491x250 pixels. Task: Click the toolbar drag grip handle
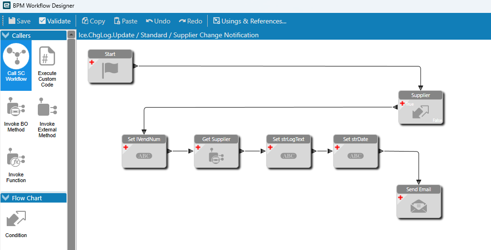pos(3,21)
